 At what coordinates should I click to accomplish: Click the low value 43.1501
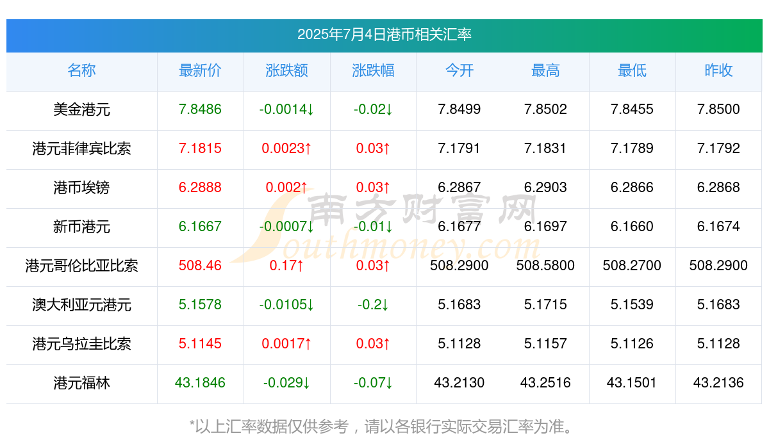click(x=632, y=383)
